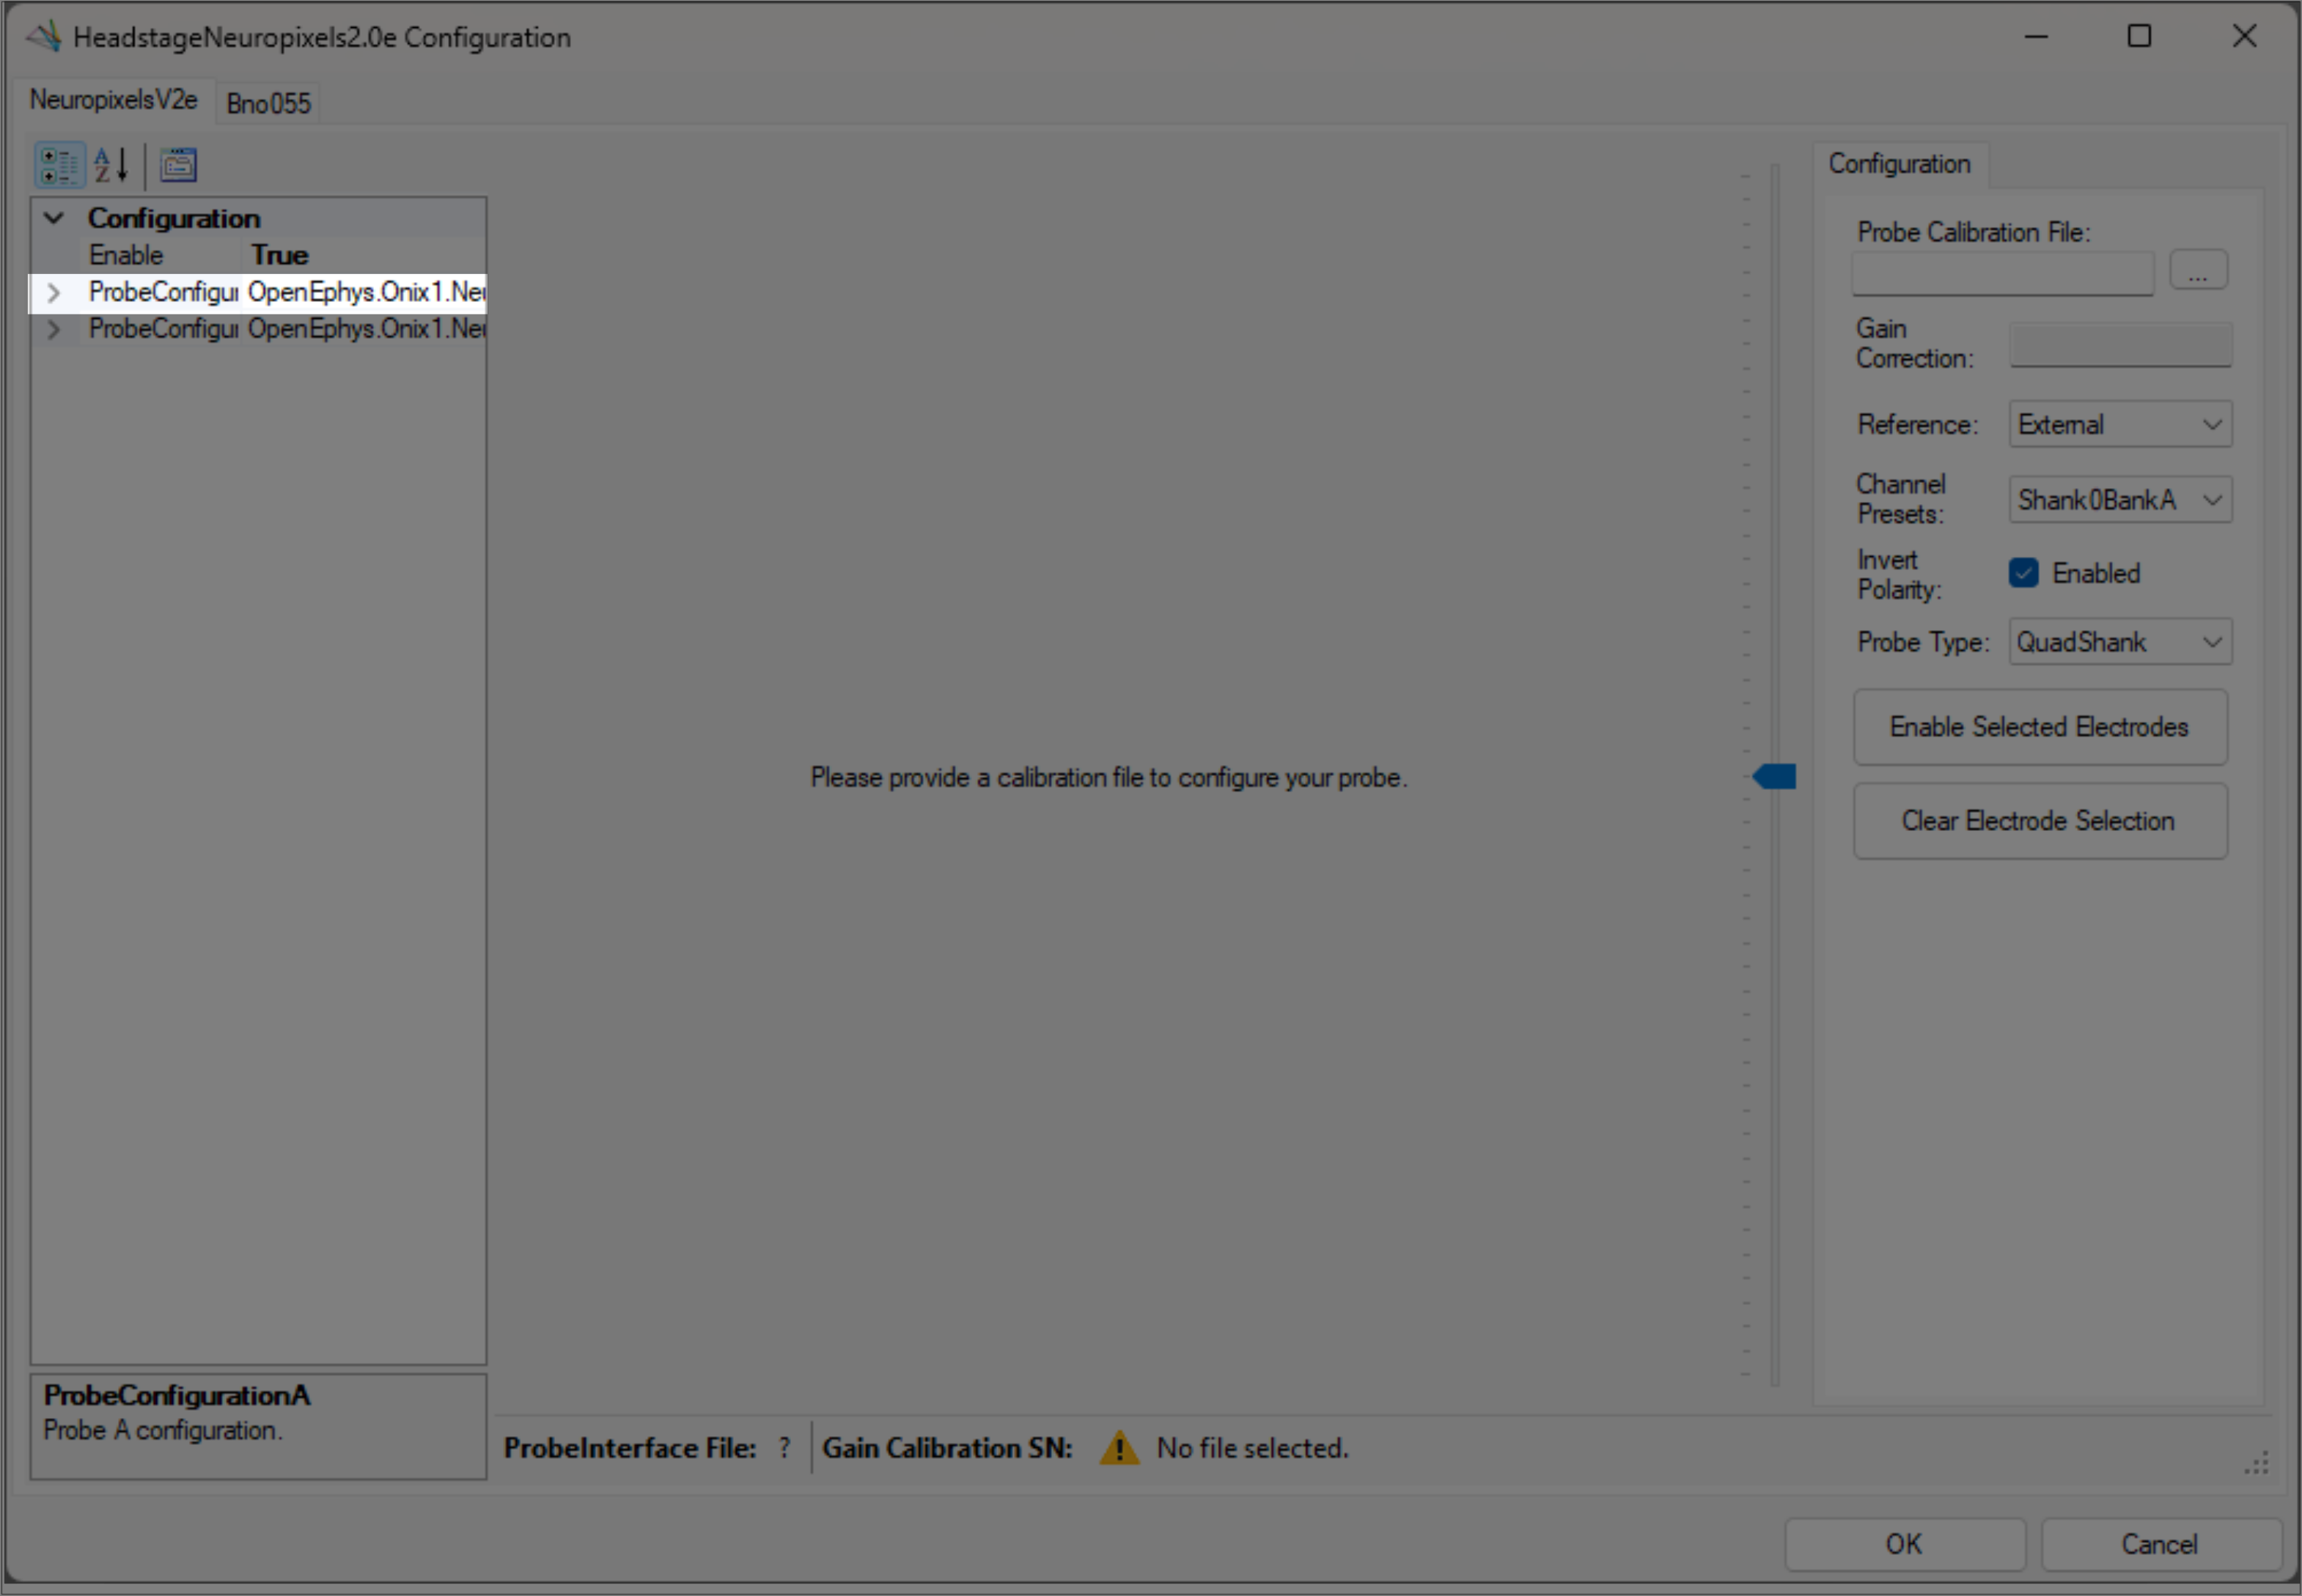The width and height of the screenshot is (2302, 1596).
Task: Collapse the Configuration category in property grid
Action: (54, 218)
